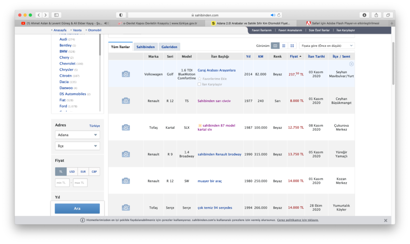This screenshot has height=244, width=410.
Task: Select the Tüm İlanlar tab
Action: [120, 47]
